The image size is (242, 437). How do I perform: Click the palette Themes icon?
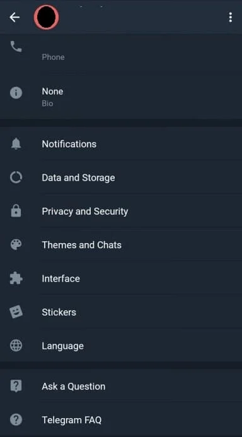pyautogui.click(x=16, y=244)
